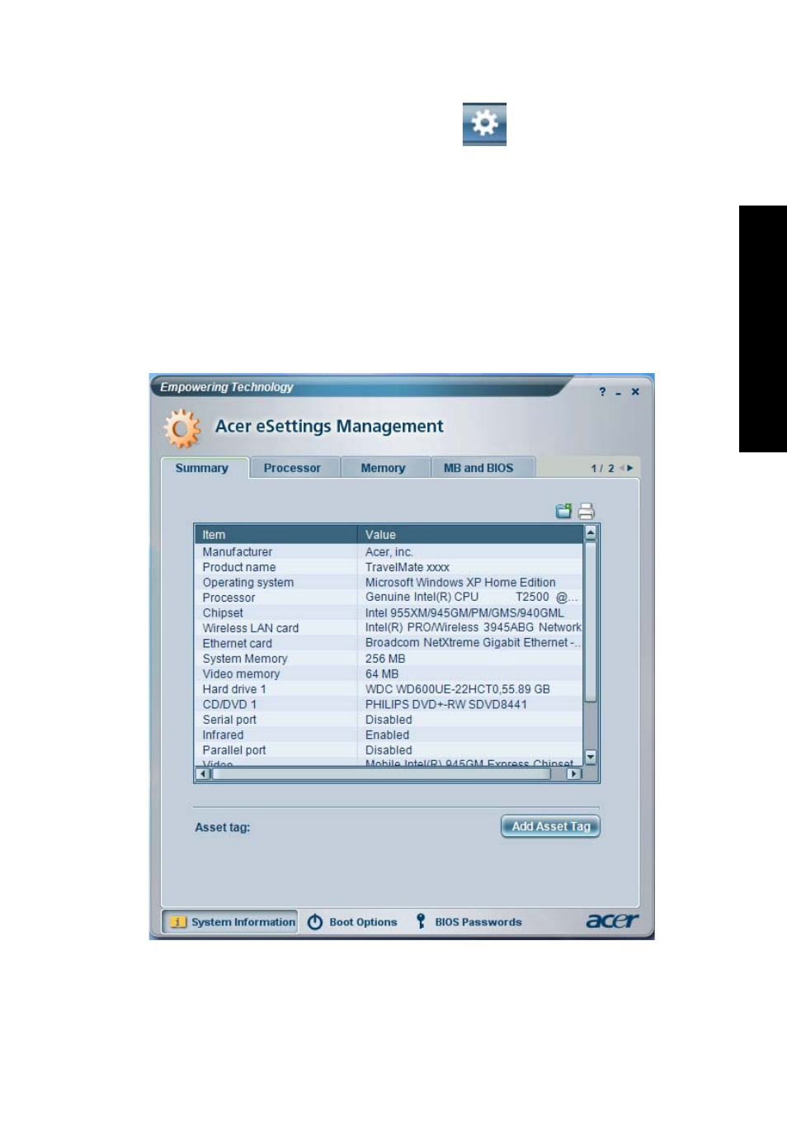Screen dimensions: 787x1130
Task: Click the Boot Options power icon
Action: point(314,922)
